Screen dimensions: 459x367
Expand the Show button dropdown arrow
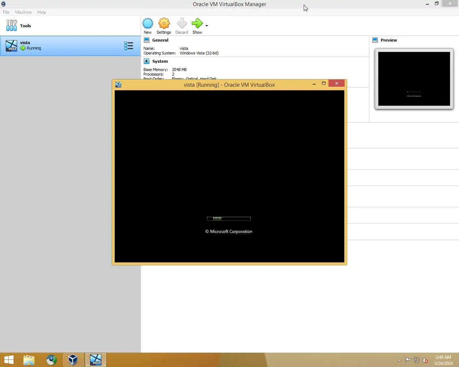(x=207, y=26)
